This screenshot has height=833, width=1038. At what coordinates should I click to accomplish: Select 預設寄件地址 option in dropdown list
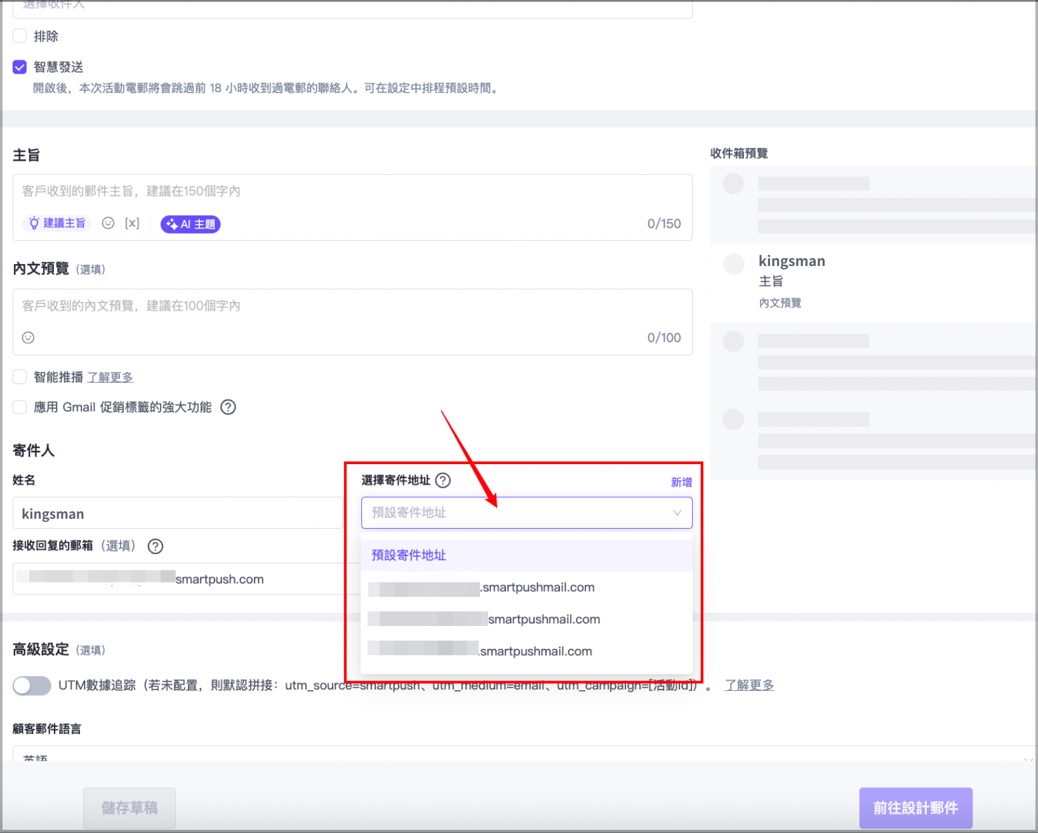[x=409, y=556]
